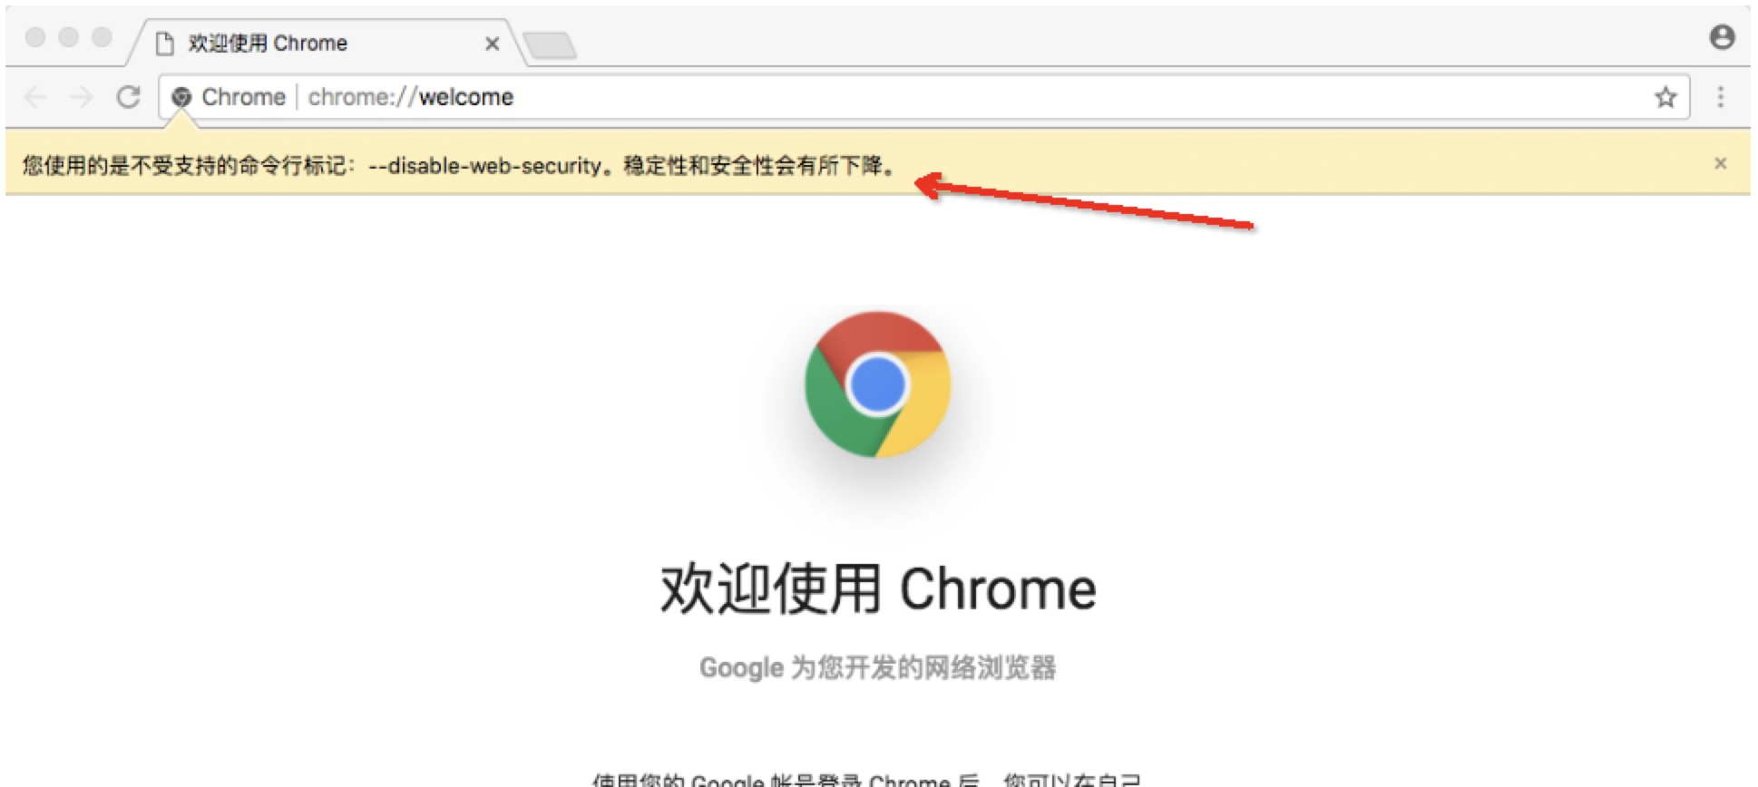Click the red macOS close window button
Viewport: 1758px width, 787px height.
[35, 37]
